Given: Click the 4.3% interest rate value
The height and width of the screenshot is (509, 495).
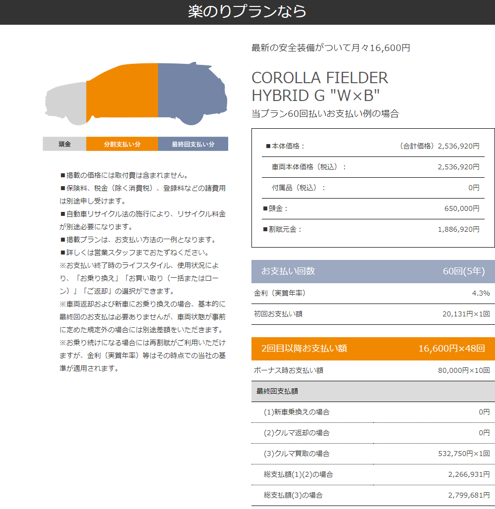Looking at the screenshot, I should coord(481,293).
